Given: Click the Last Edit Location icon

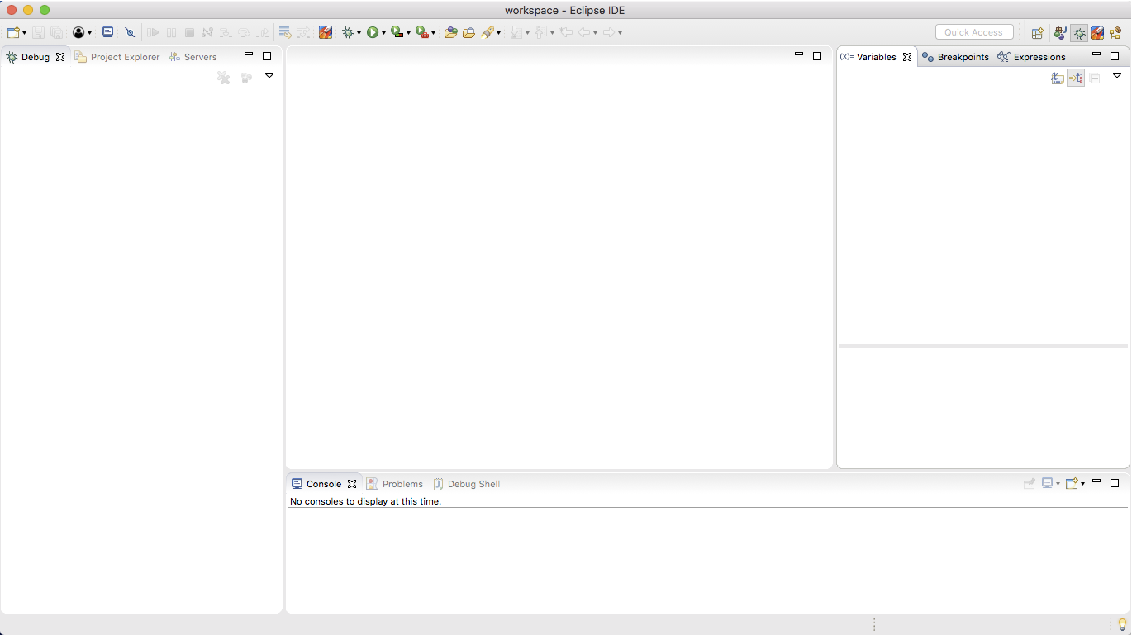Looking at the screenshot, I should click(x=566, y=32).
